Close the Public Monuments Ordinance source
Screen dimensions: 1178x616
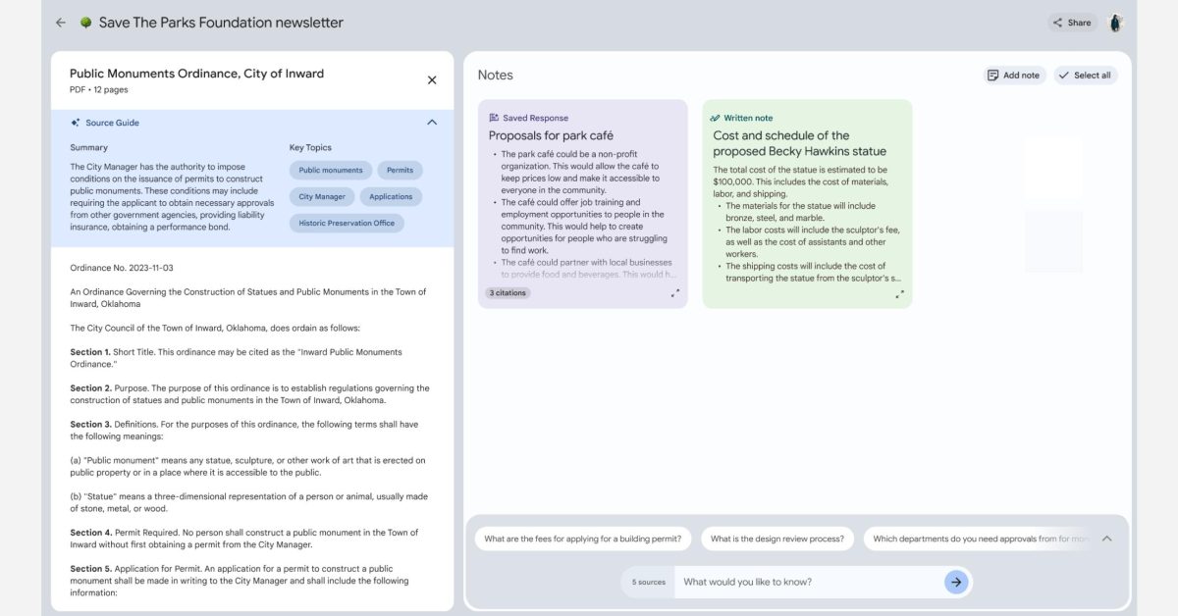431,79
